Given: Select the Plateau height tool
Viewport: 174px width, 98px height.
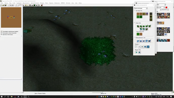Looking at the screenshot, I should click(x=144, y=41).
